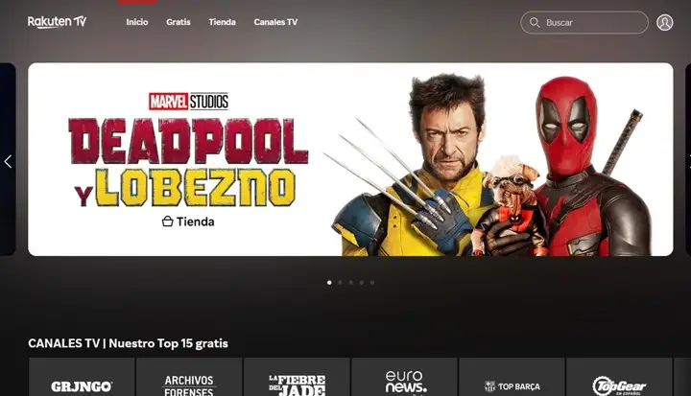
Task: Select the fourth carousel dot
Action: tap(362, 282)
